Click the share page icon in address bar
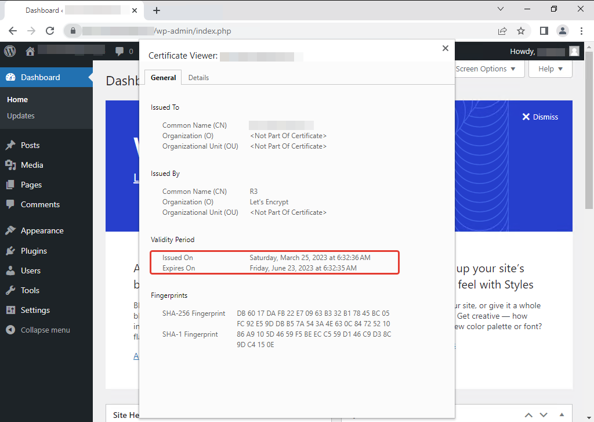Image resolution: width=594 pixels, height=422 pixels. pyautogui.click(x=502, y=31)
